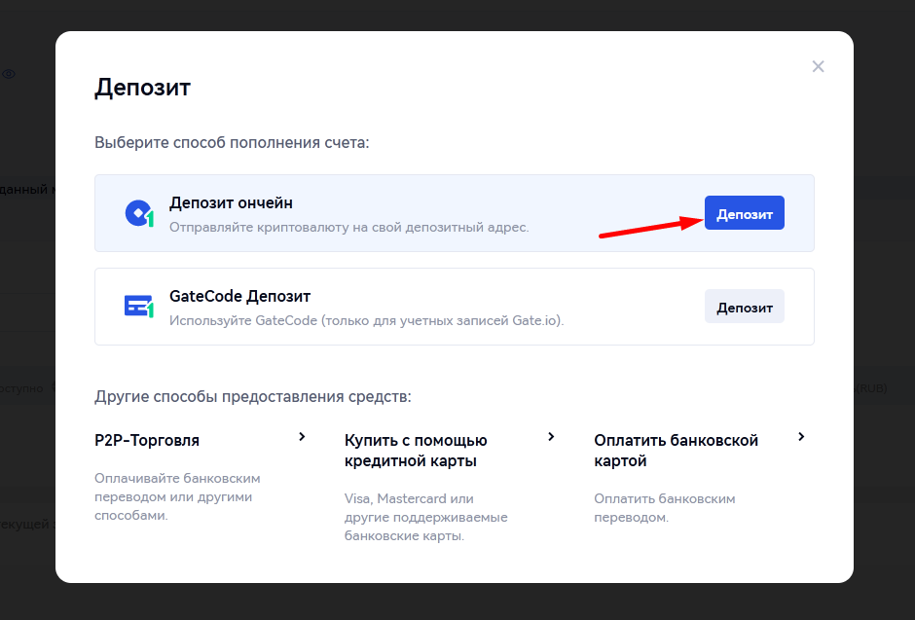The width and height of the screenshot is (915, 620).
Task: Click the Депозит ончейн blue icon
Action: point(139,214)
